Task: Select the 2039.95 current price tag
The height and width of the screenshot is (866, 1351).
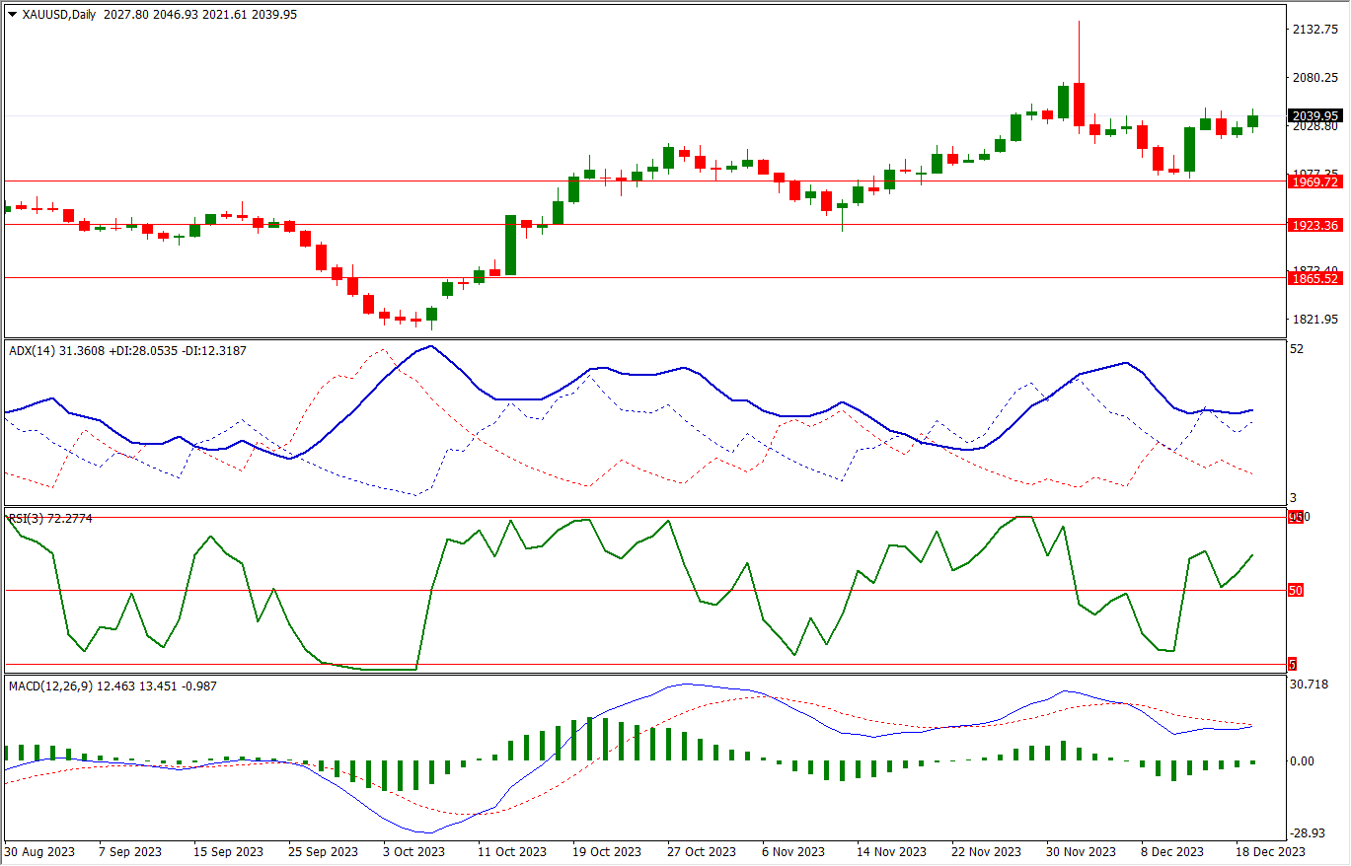Action: point(1314,115)
